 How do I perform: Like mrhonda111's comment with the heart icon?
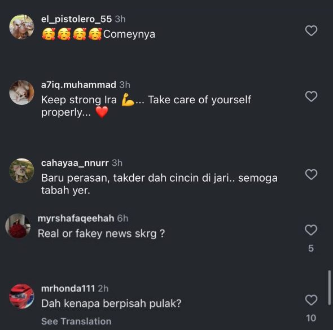coord(312,300)
